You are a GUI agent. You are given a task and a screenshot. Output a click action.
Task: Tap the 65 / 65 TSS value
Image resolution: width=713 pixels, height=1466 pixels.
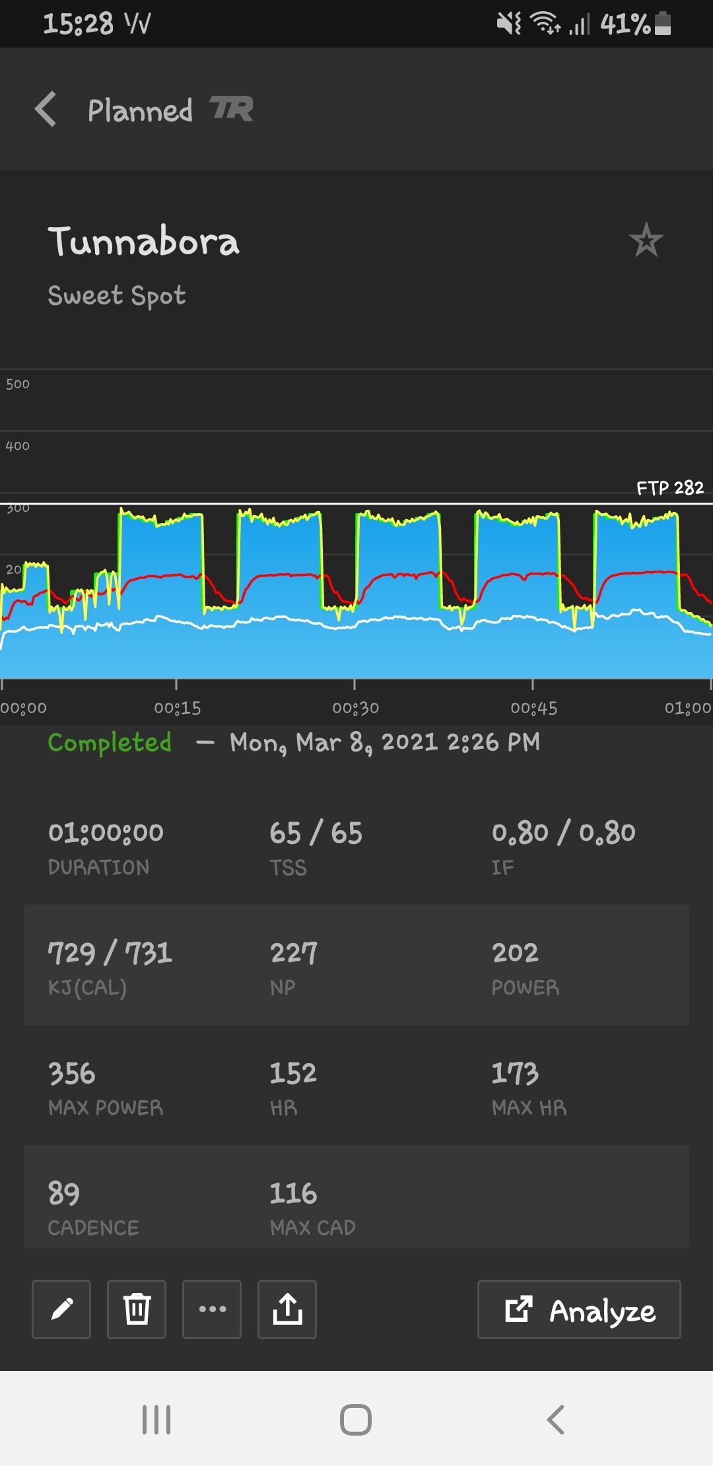(316, 833)
